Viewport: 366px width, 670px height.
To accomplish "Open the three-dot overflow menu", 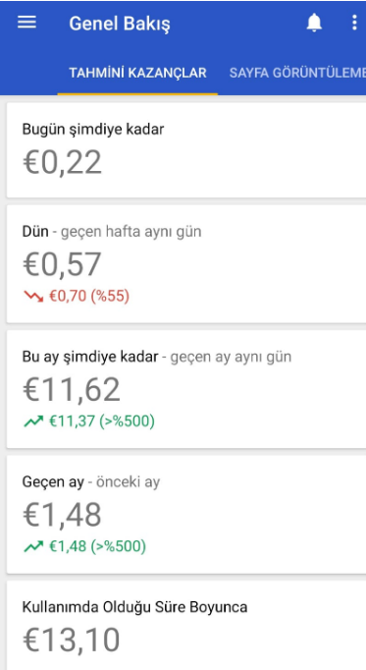I will [x=354, y=23].
